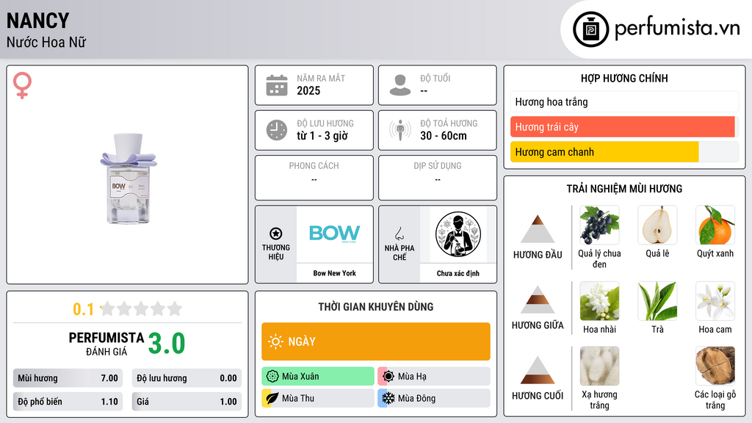Select the Mùa Xuân season label
The image size is (752, 423).
300,377
